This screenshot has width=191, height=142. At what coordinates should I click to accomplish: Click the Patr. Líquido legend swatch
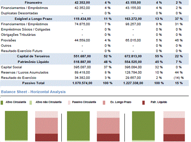(x=143, y=103)
